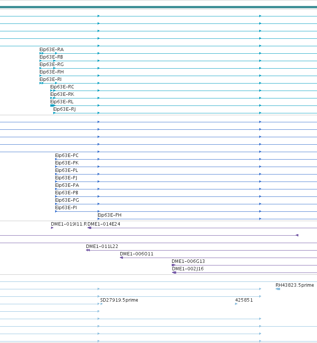Click the Eip63E-RJ start arrow
317x343 pixels.
point(54,113)
